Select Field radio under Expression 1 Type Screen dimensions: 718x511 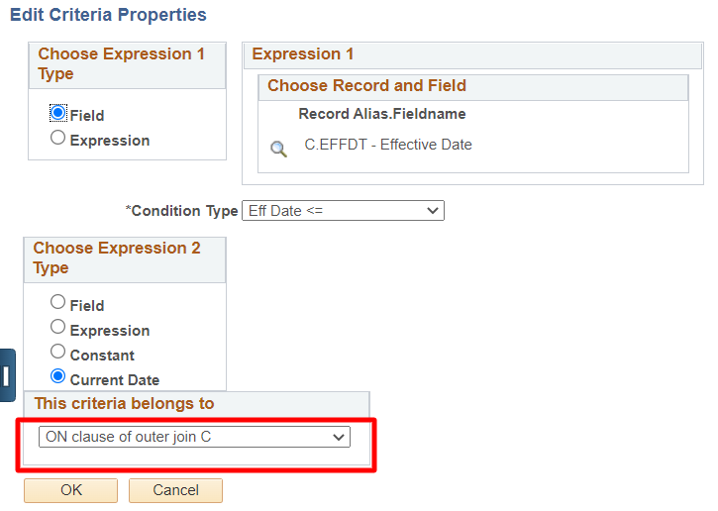[x=57, y=113]
